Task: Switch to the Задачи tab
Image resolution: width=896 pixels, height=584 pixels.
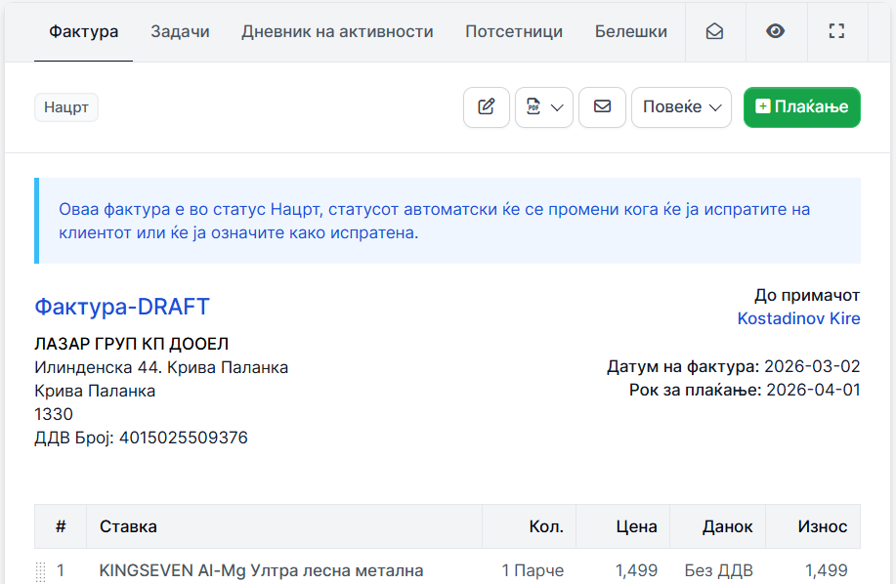Action: [x=180, y=31]
